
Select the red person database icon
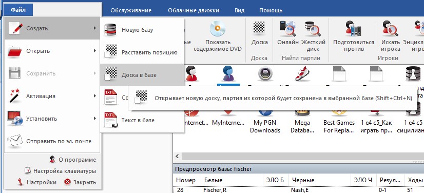(191, 73)
